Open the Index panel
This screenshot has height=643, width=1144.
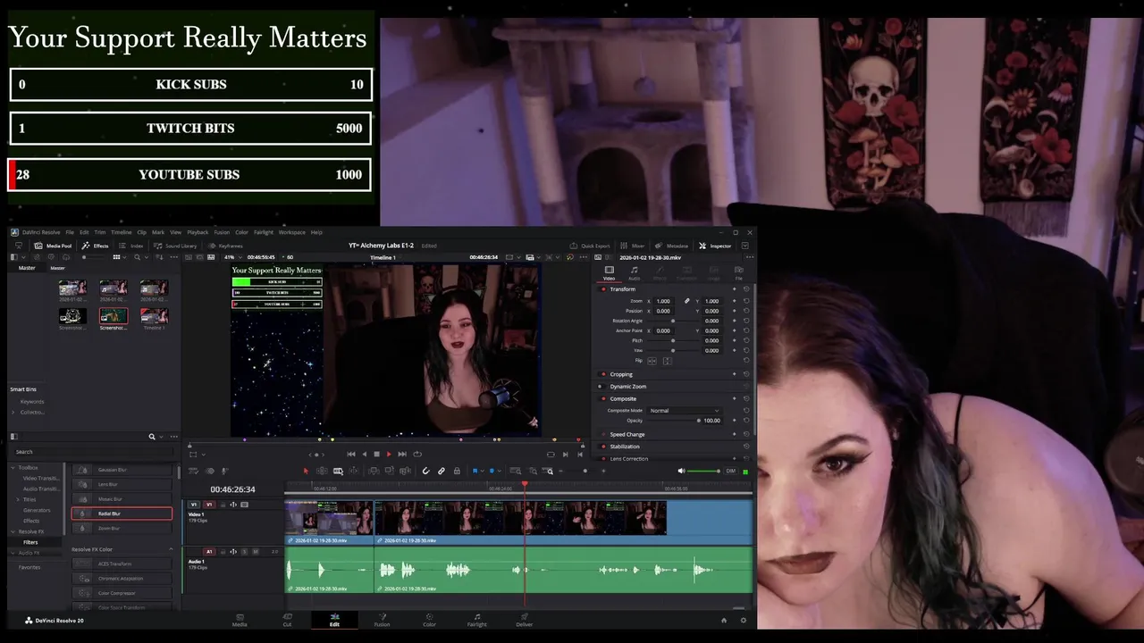(132, 246)
